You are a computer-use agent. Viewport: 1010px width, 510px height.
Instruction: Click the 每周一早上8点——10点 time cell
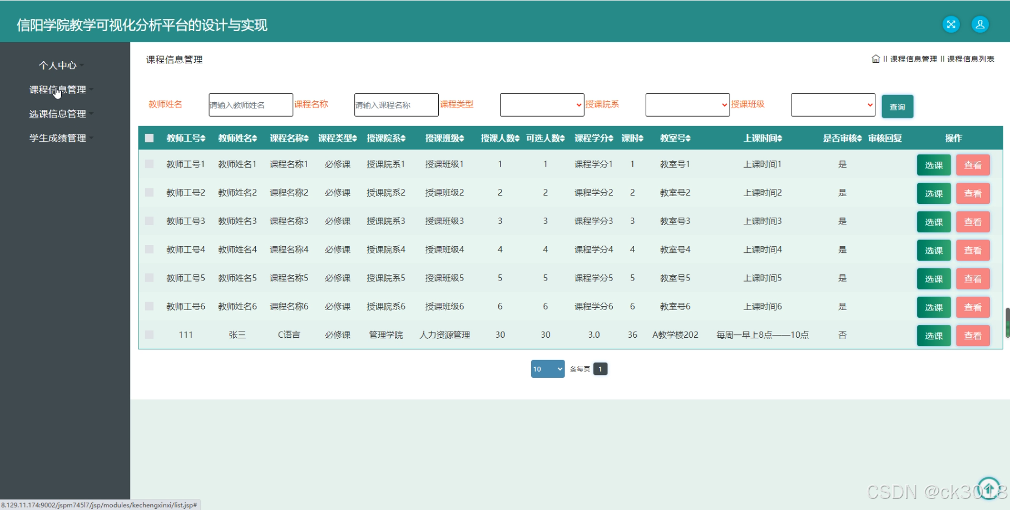click(x=763, y=335)
